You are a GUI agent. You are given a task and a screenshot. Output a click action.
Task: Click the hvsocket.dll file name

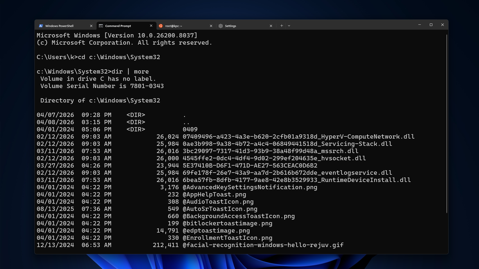pyautogui.click(x=274, y=158)
